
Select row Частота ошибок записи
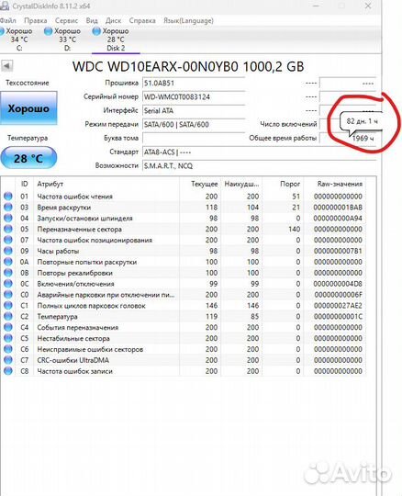click(x=184, y=371)
